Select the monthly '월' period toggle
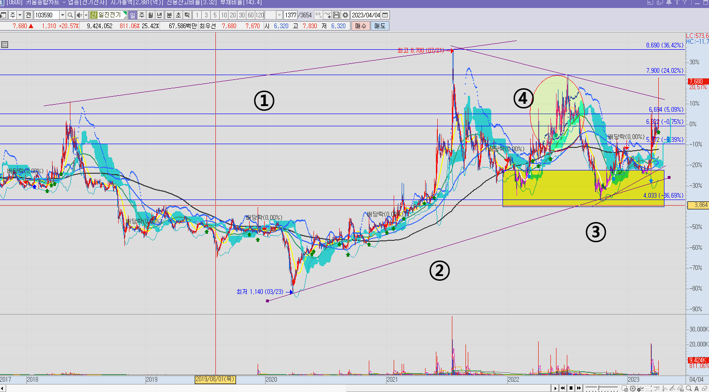 point(150,15)
